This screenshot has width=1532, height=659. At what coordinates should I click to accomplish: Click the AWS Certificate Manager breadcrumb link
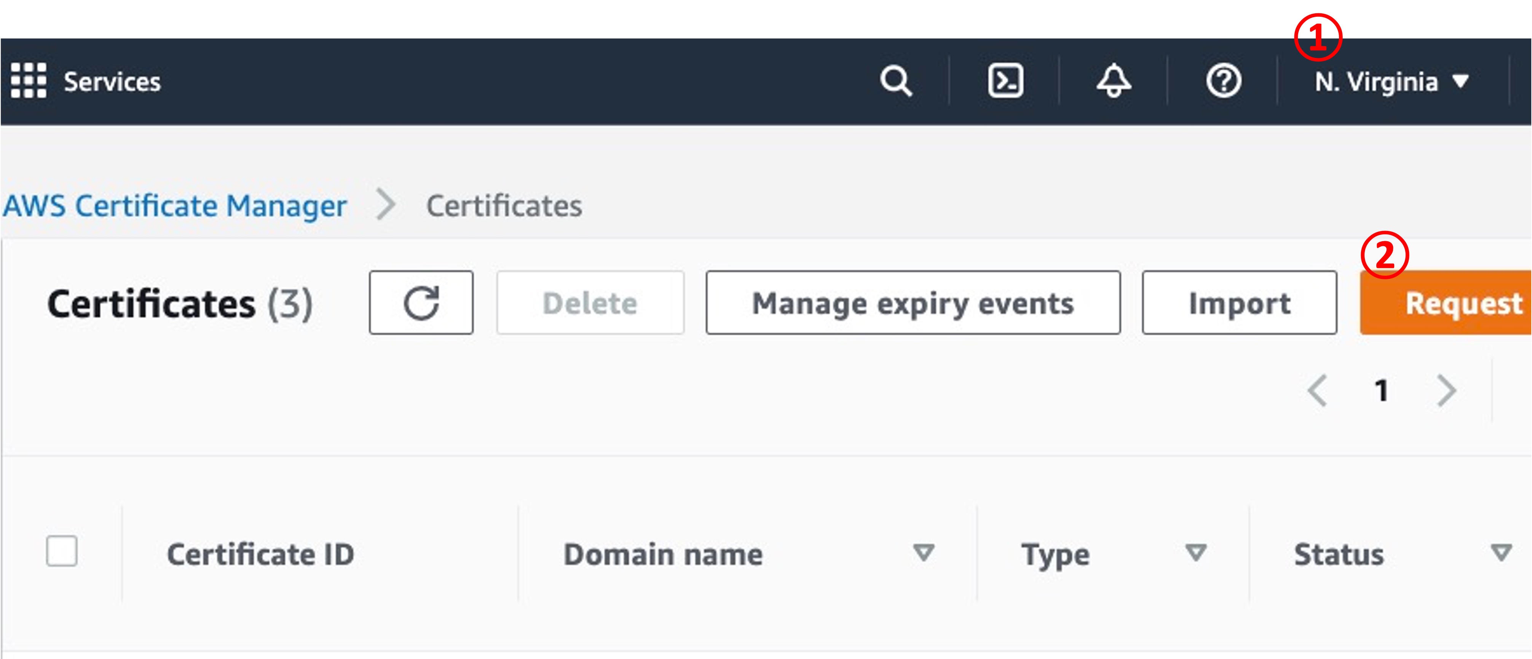coord(175,206)
